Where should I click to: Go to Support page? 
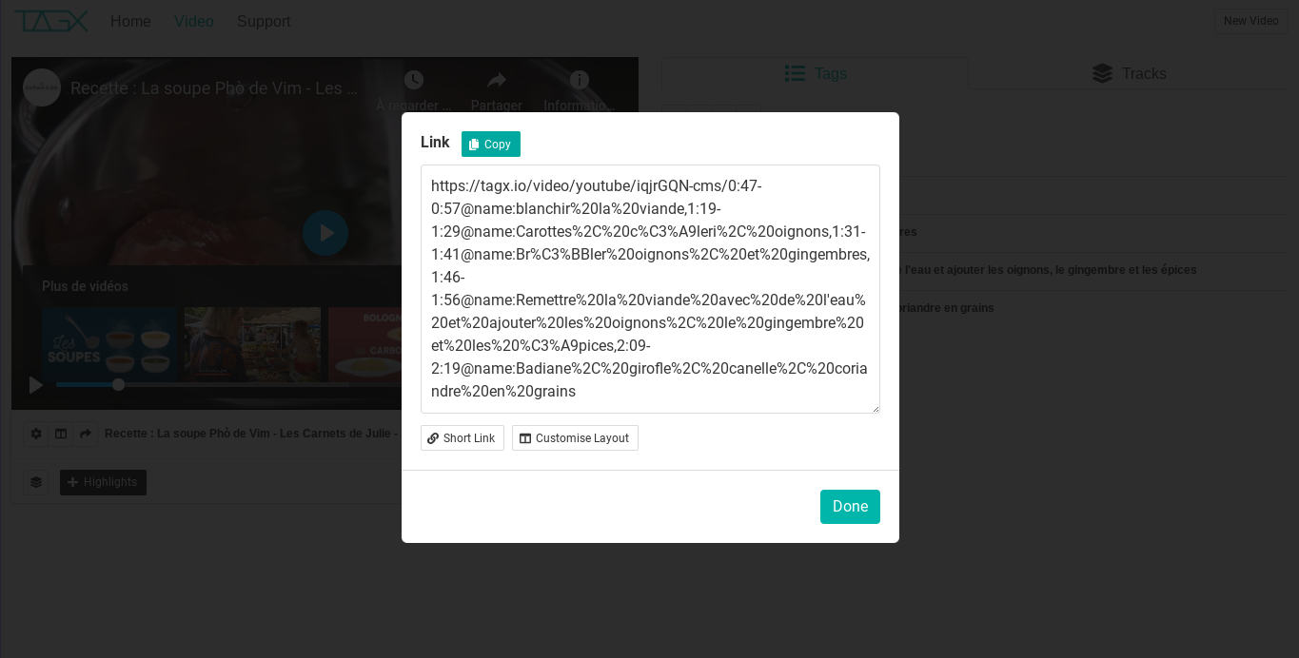(x=264, y=21)
